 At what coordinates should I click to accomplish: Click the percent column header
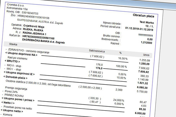click(120, 53)
